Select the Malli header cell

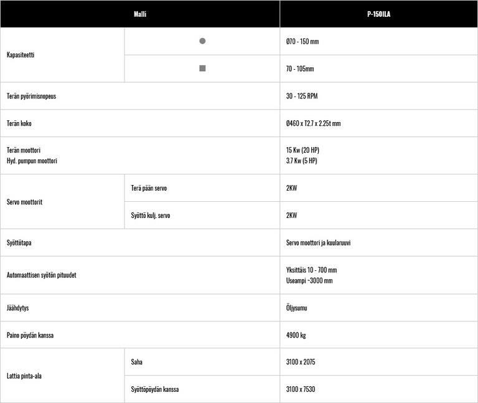(x=140, y=14)
